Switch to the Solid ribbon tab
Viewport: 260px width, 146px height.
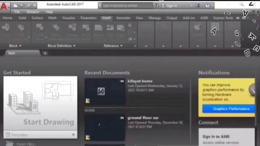click(x=22, y=18)
